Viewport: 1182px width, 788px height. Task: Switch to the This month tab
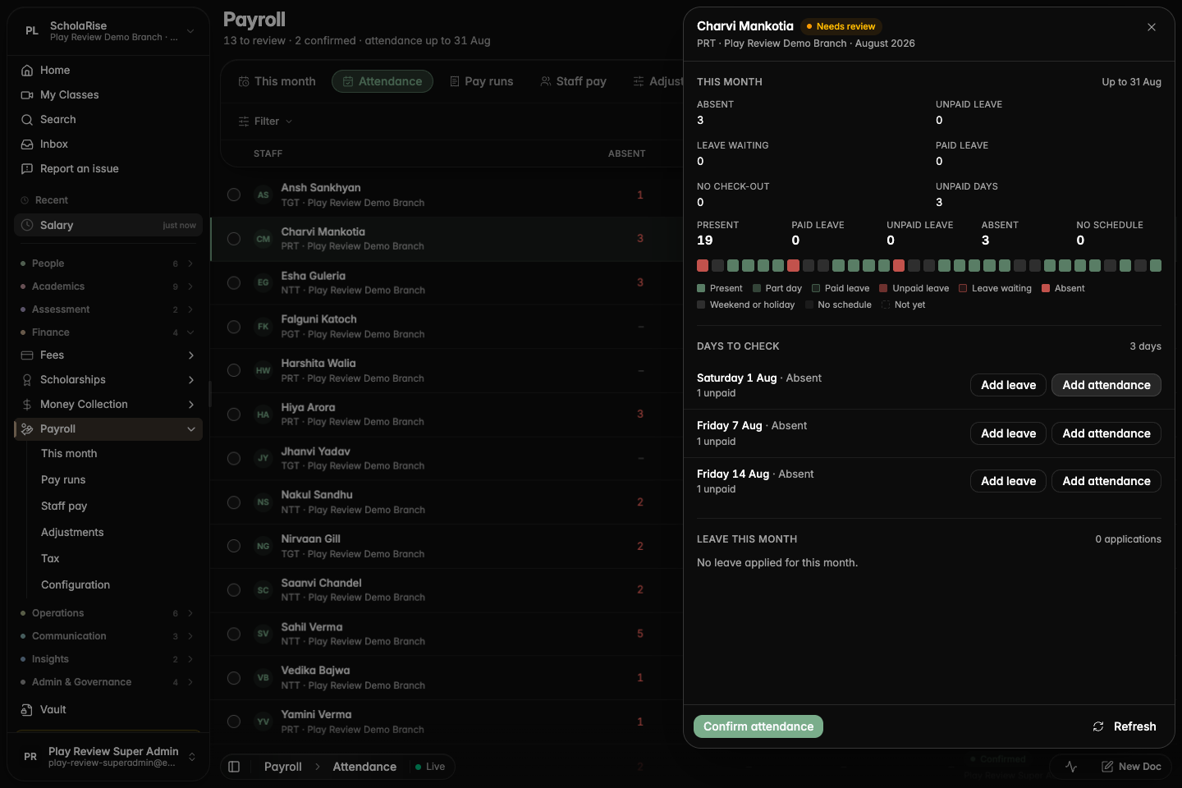coord(277,81)
